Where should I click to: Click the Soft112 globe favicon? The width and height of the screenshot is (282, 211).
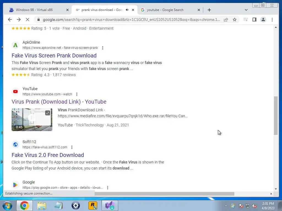[15, 145]
